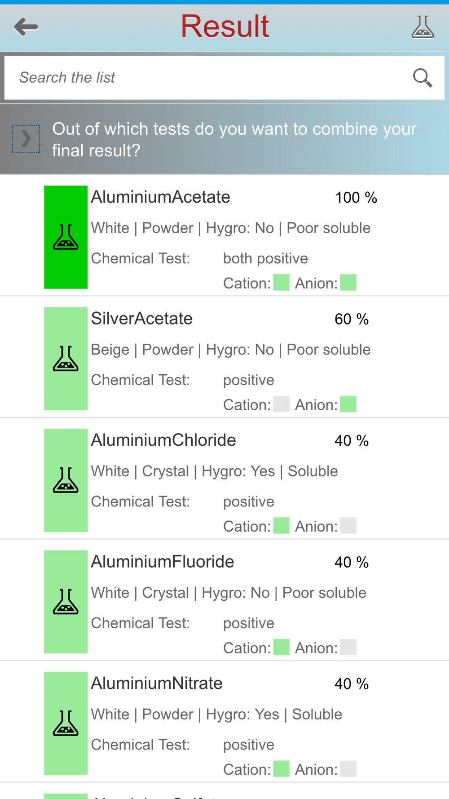
Task: Type in the Search the list field
Action: pyautogui.click(x=207, y=78)
